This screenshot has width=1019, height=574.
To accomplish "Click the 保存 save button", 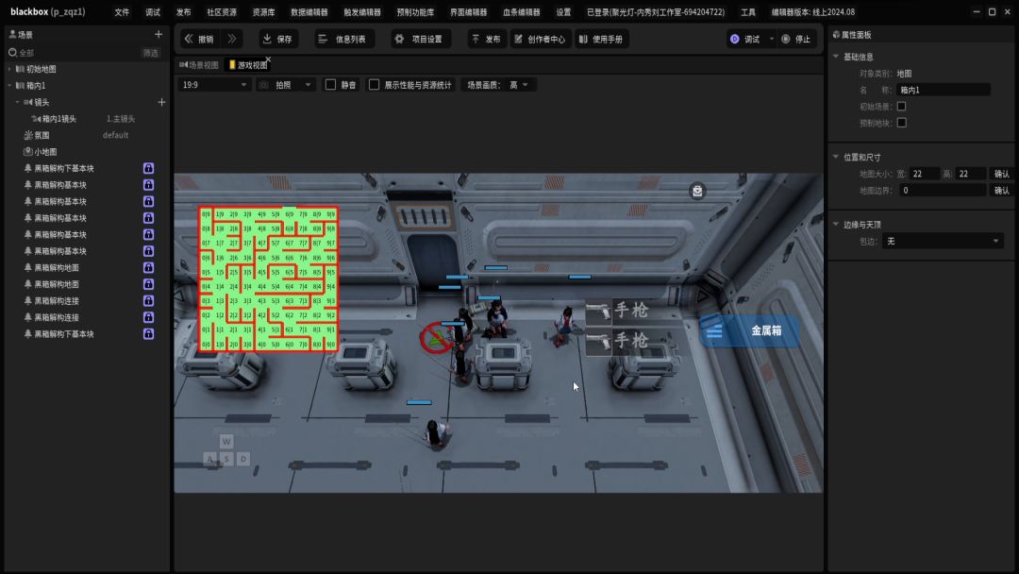I will [277, 39].
